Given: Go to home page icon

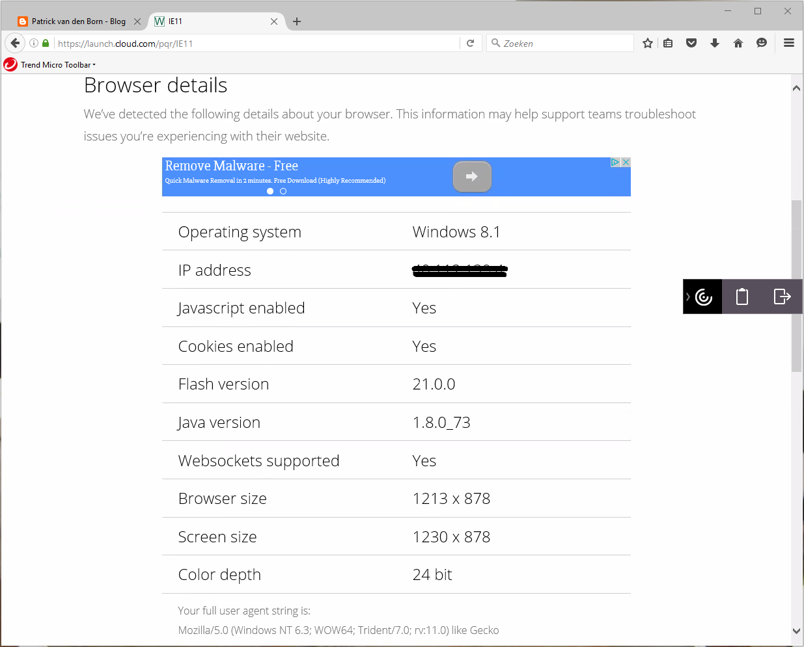Looking at the screenshot, I should click(738, 44).
